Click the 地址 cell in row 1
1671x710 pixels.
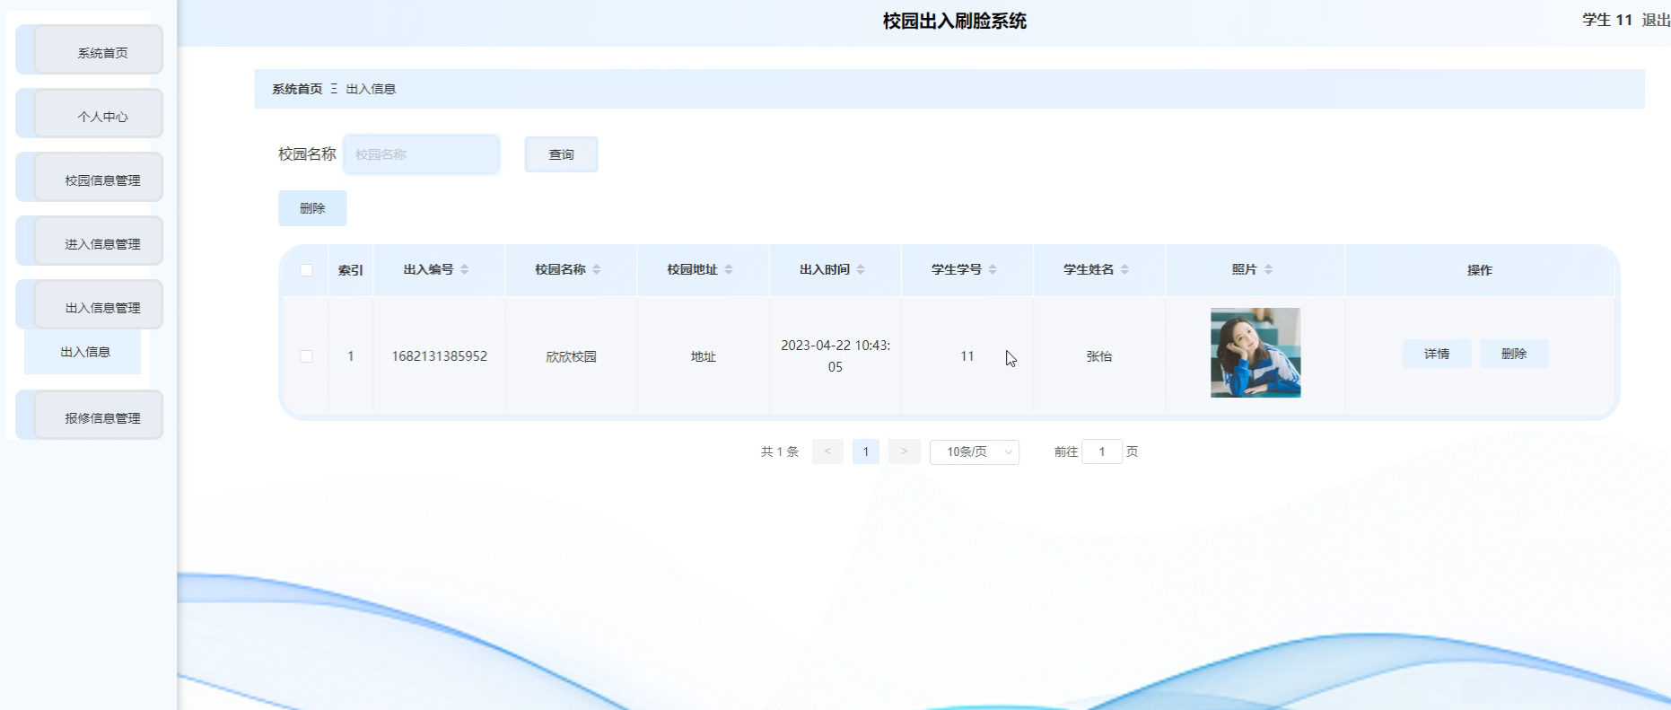click(704, 356)
